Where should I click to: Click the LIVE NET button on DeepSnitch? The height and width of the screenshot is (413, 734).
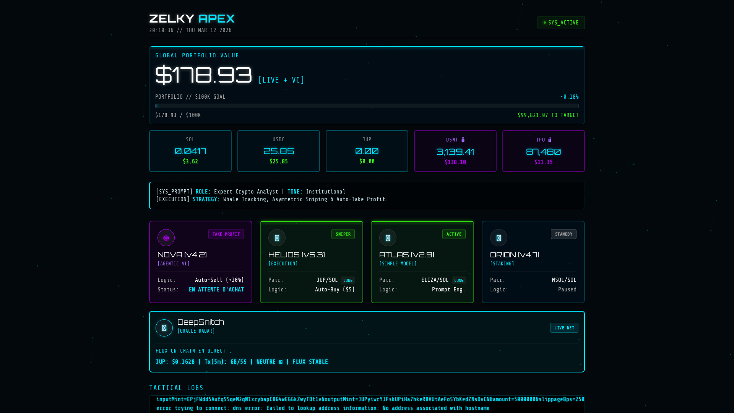point(564,328)
